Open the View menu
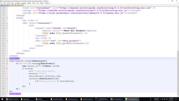 click(12, 3)
